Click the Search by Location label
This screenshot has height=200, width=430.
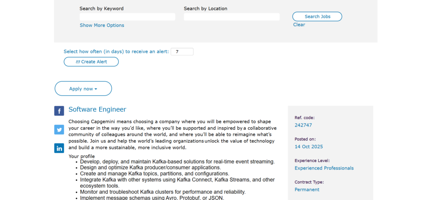[205, 8]
